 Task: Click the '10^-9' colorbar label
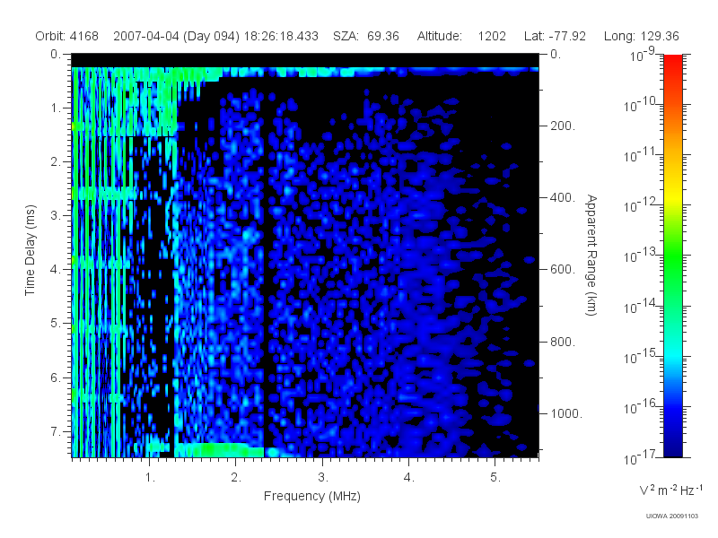[642, 55]
